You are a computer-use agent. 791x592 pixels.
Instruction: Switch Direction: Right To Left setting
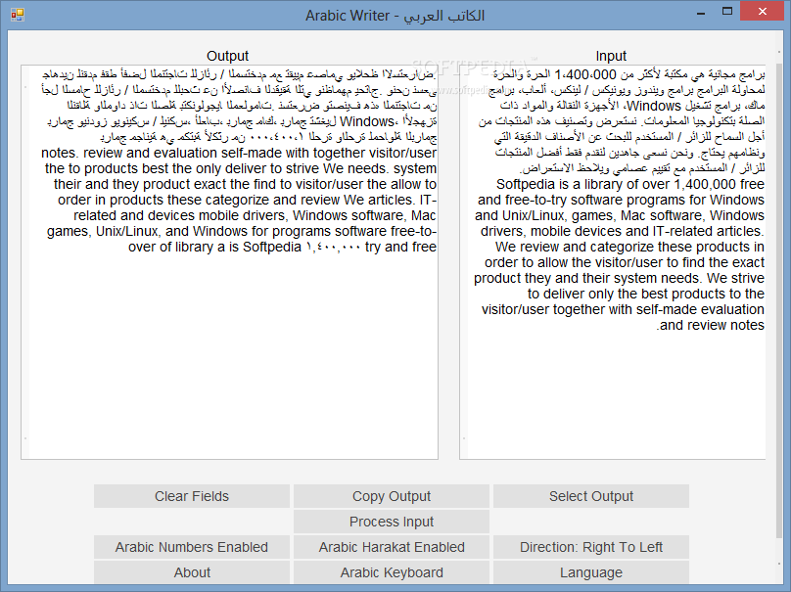(x=591, y=547)
